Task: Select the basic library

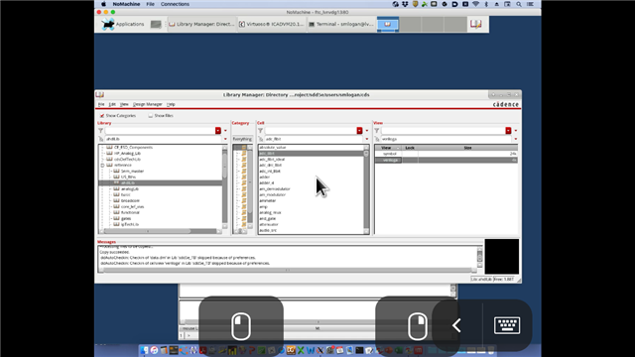Action: [x=126, y=195]
